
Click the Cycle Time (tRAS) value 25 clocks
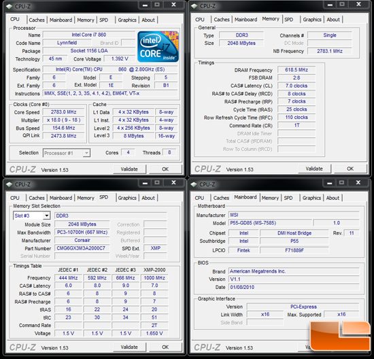coord(296,109)
